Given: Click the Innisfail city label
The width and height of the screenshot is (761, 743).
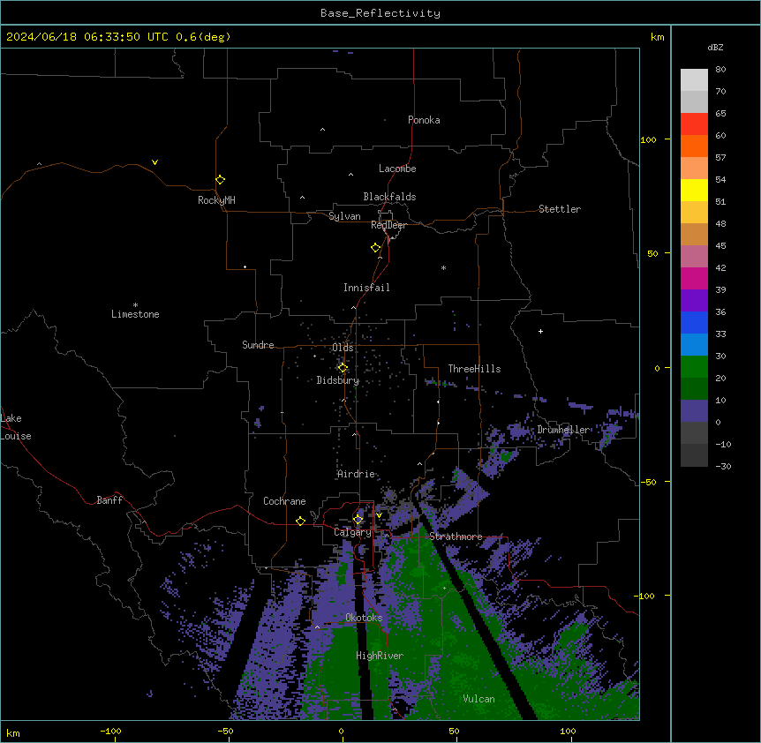Looking at the screenshot, I should click(366, 288).
